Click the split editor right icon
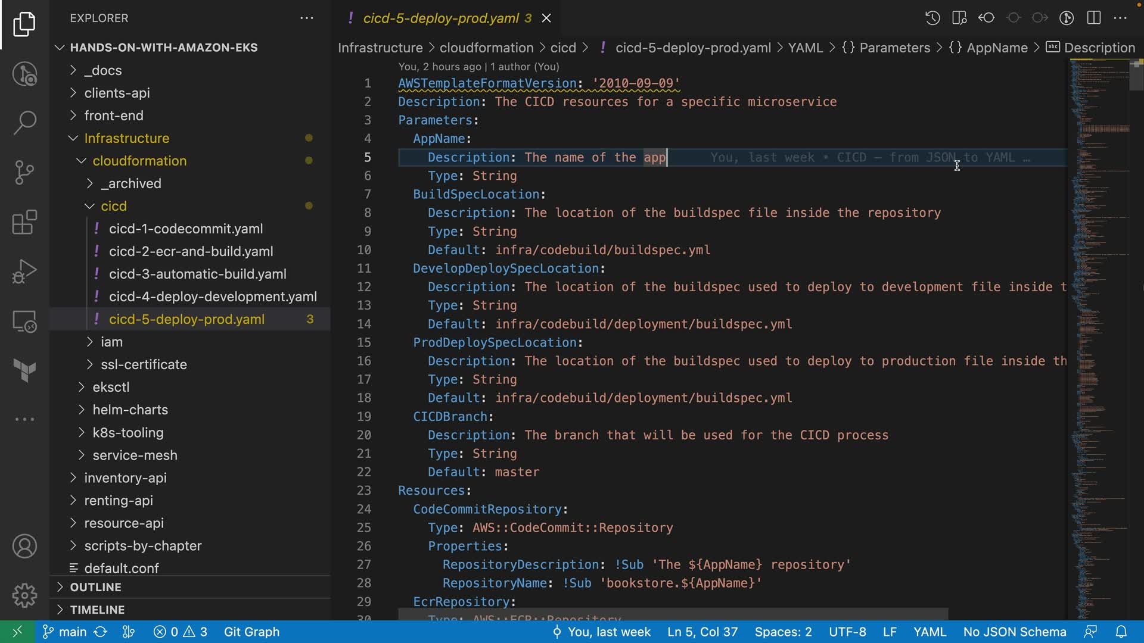The width and height of the screenshot is (1144, 643). (x=1094, y=18)
